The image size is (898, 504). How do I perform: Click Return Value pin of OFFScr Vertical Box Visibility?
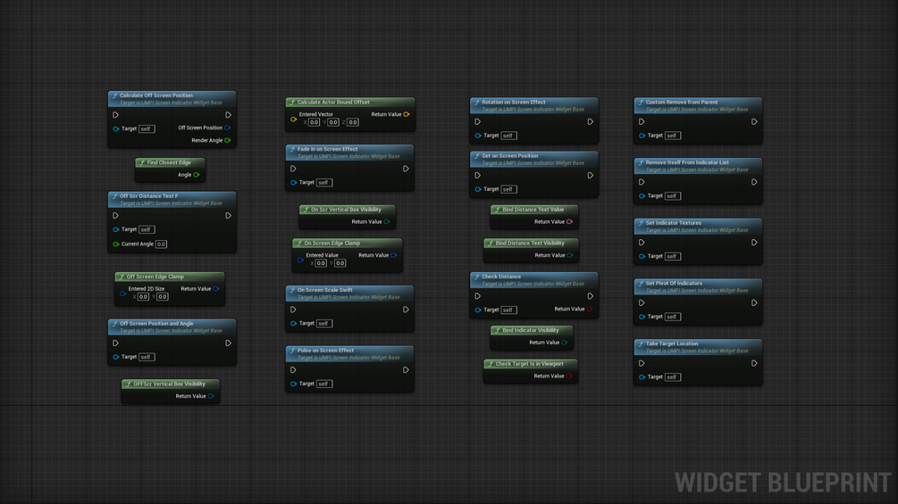tap(211, 397)
